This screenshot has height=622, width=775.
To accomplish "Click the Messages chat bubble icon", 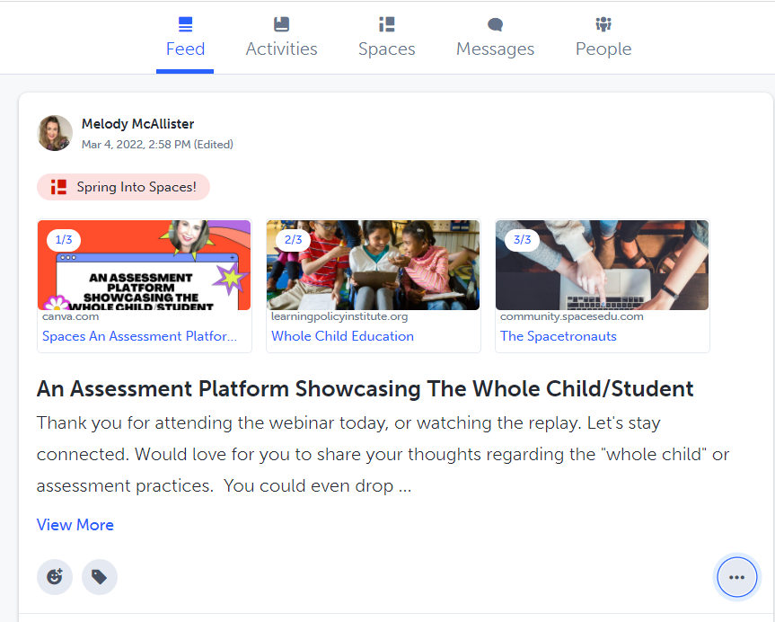I will 495,25.
